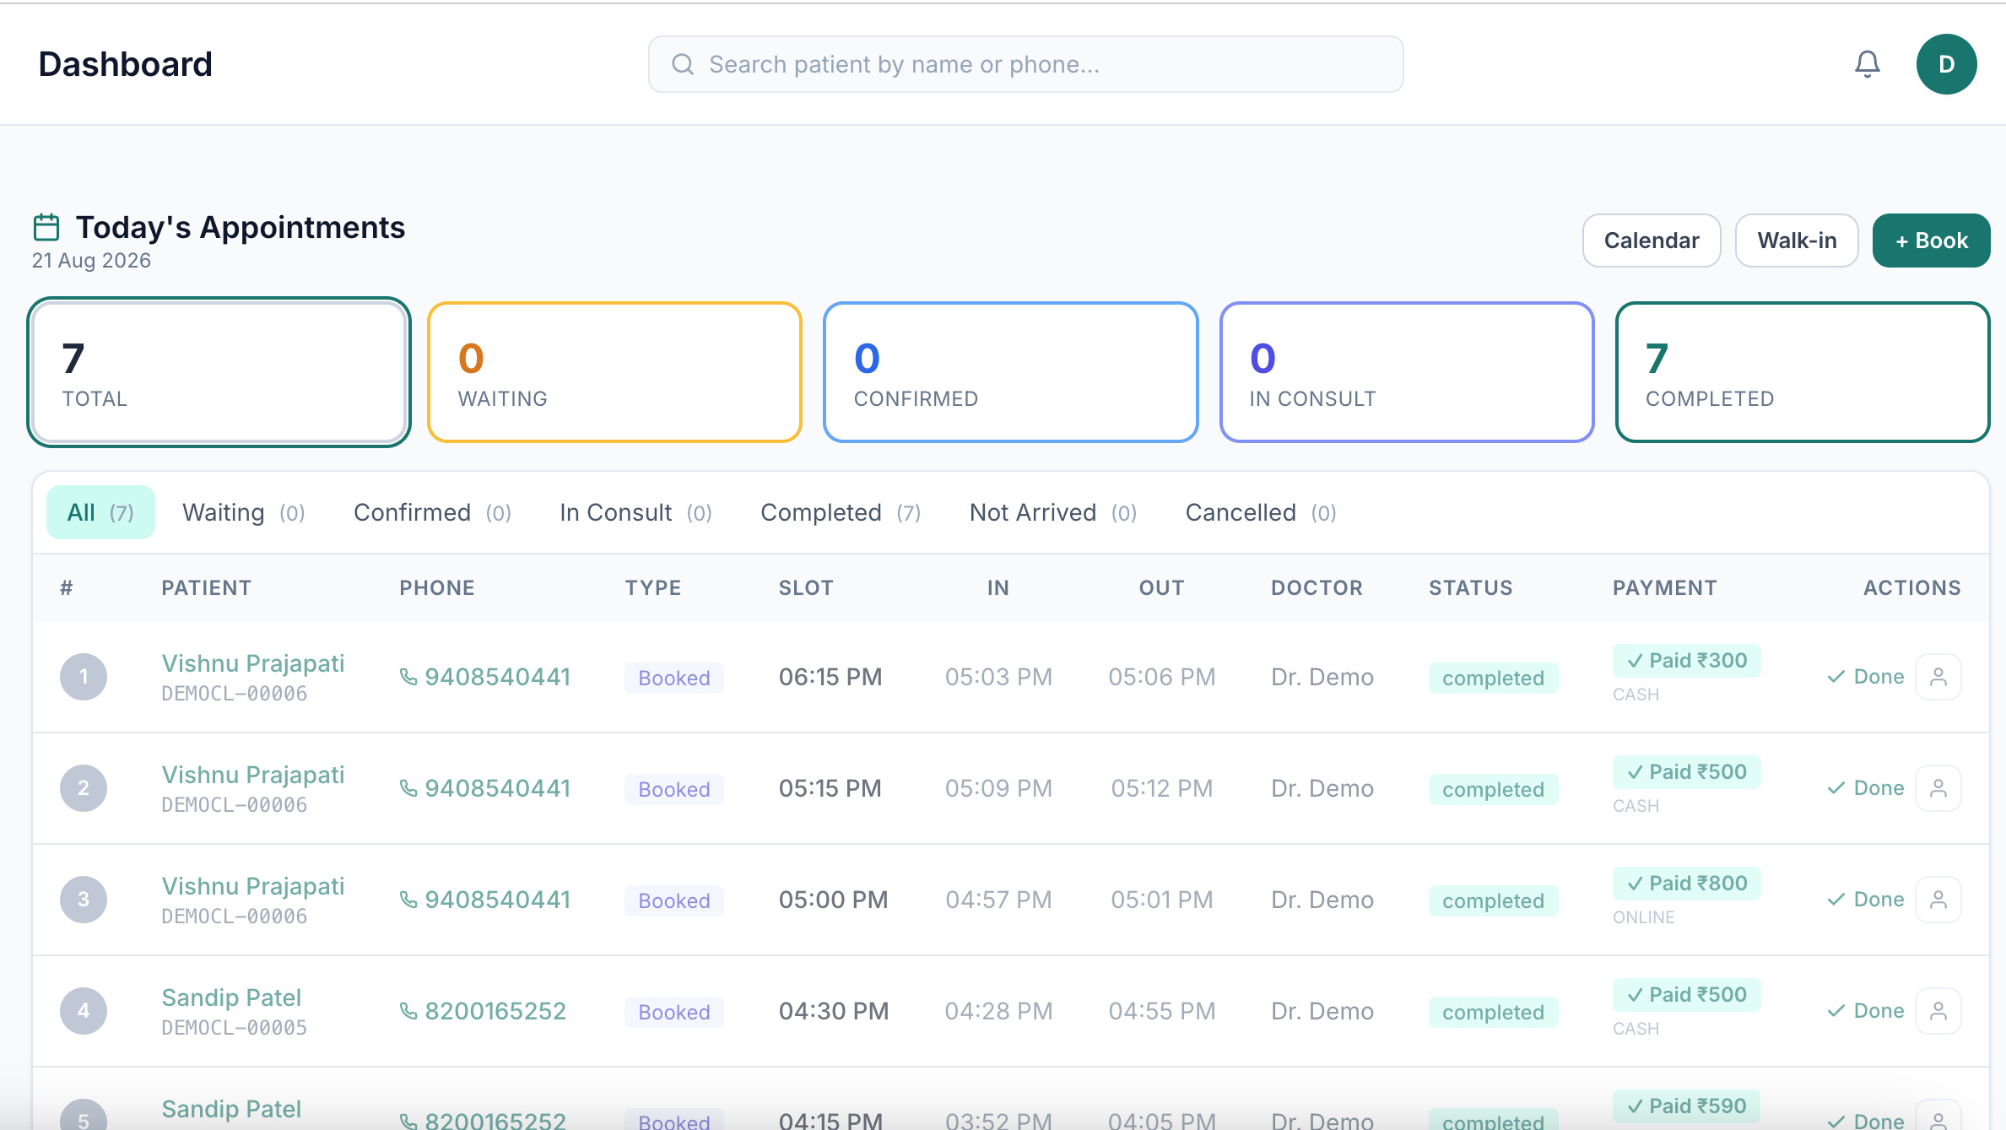Click the 06:15 PM slot cell
The width and height of the screenshot is (2006, 1130).
click(830, 677)
